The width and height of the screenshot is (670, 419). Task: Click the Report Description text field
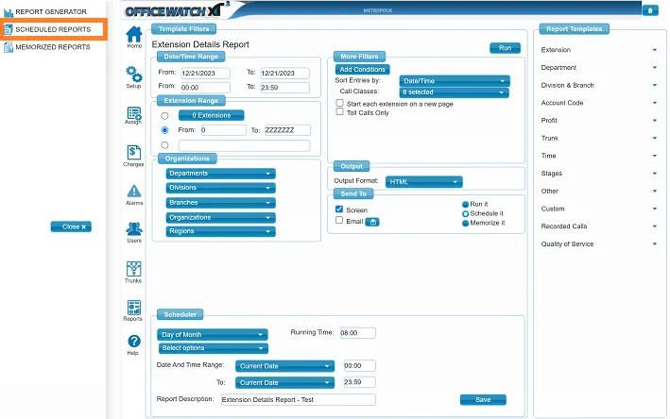coord(299,400)
